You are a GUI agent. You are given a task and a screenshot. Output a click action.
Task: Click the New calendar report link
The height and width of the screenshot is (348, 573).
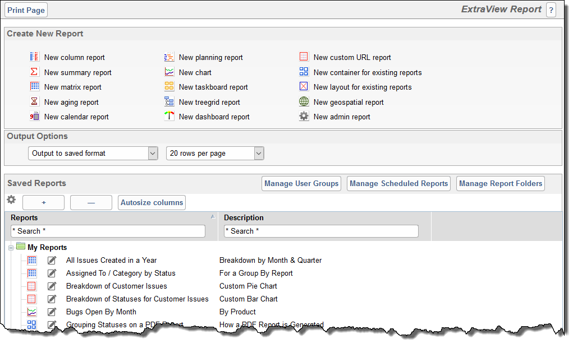coord(76,117)
